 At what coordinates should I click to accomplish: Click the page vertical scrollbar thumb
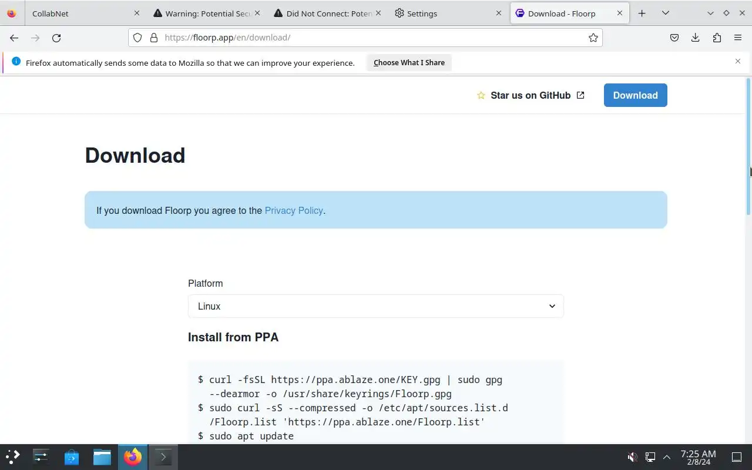coord(748,147)
